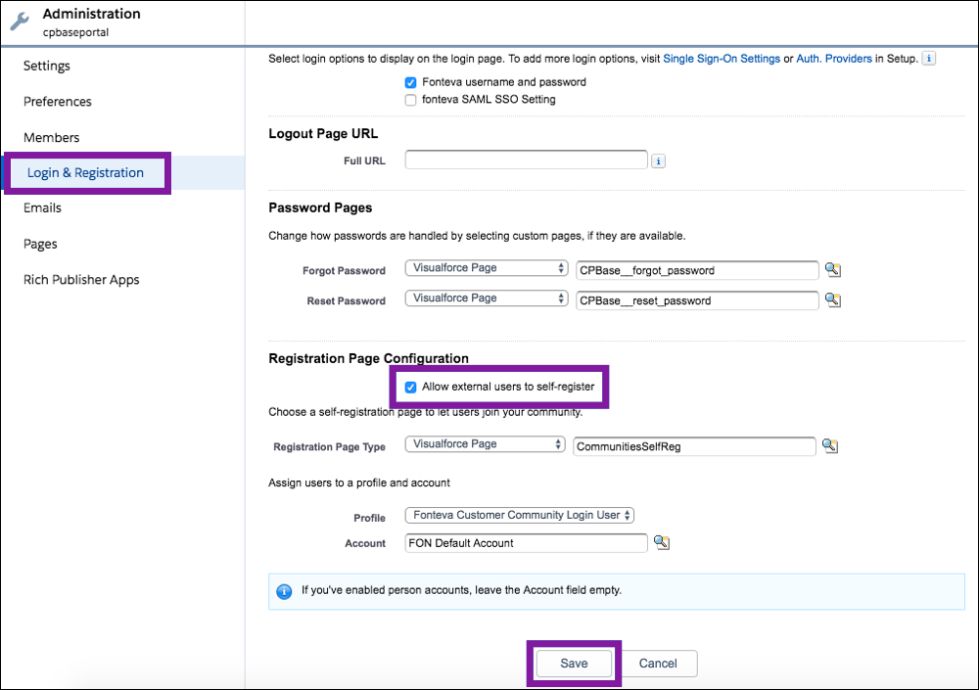979x690 pixels.
Task: Click the Cancel button
Action: [658, 663]
